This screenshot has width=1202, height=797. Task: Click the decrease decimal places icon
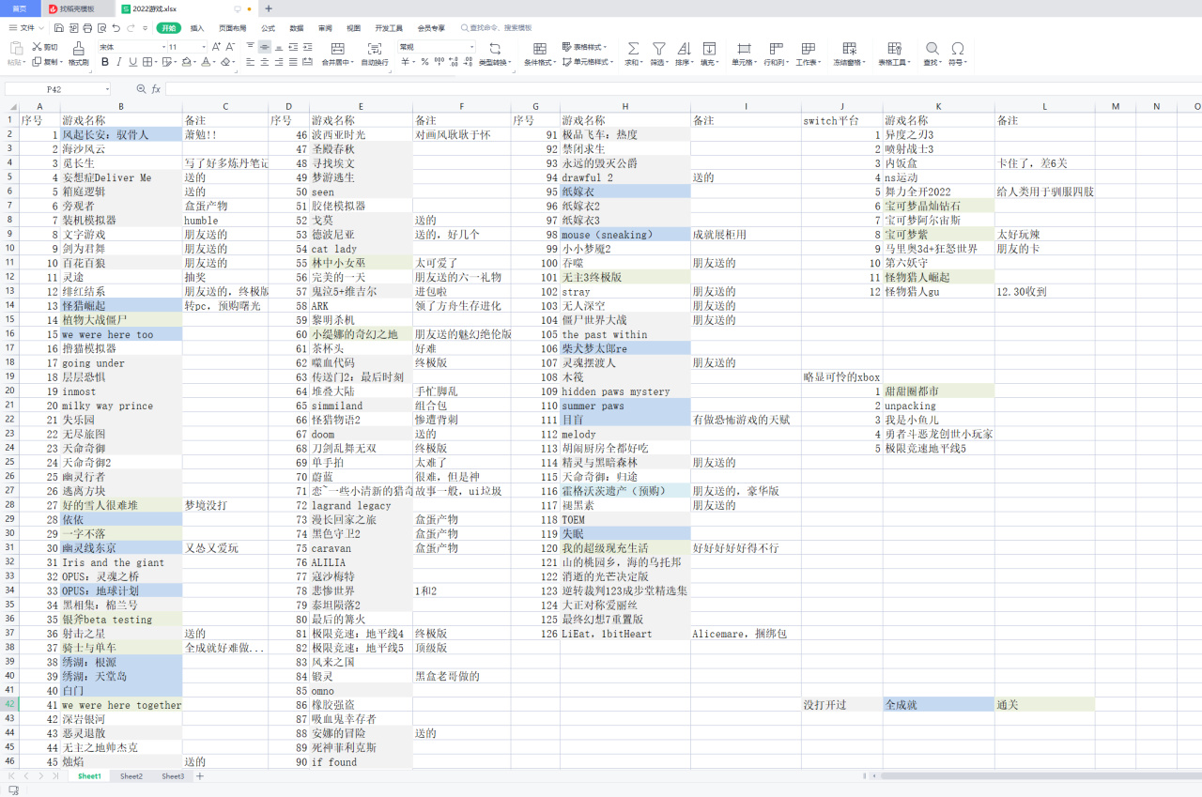click(467, 62)
